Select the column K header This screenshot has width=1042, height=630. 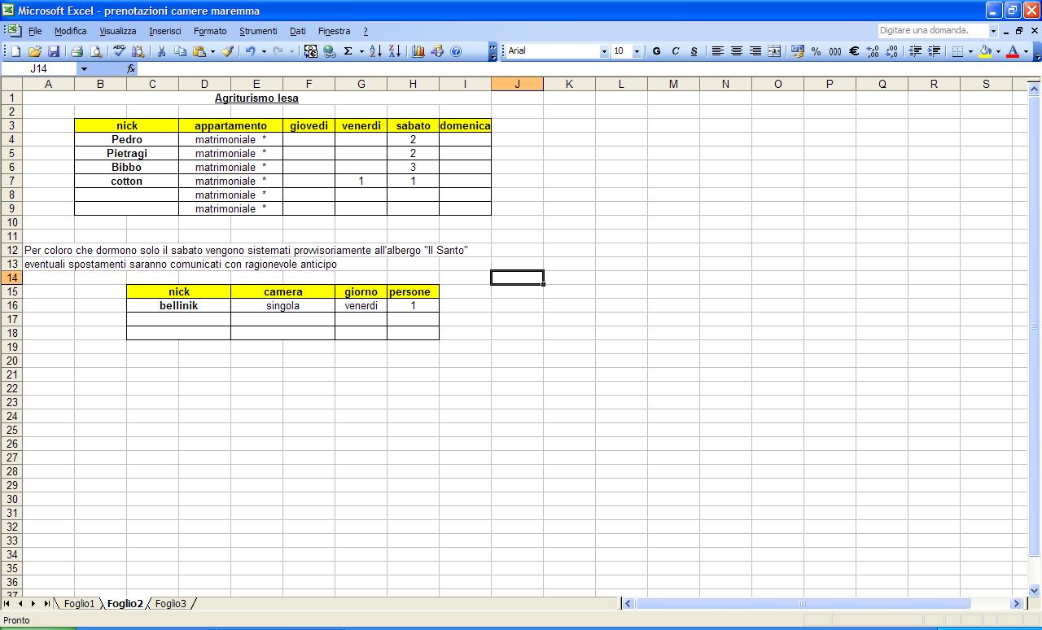(569, 84)
